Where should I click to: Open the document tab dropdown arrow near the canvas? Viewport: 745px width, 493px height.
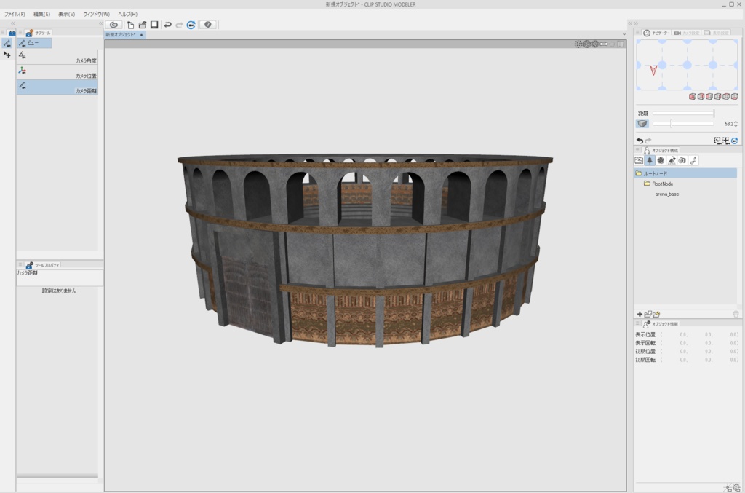(624, 33)
